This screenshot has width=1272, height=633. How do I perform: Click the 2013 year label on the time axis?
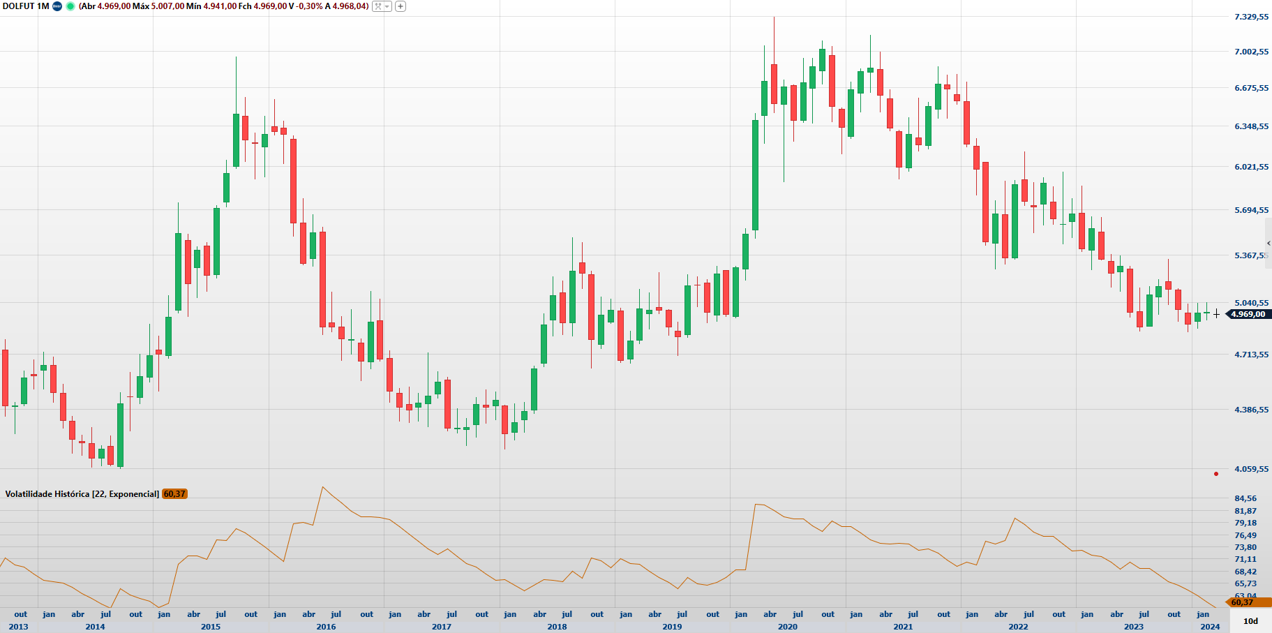click(18, 627)
